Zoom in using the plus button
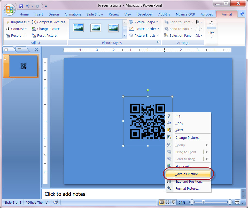Screen dimensions: 248x208 (230, 202)
